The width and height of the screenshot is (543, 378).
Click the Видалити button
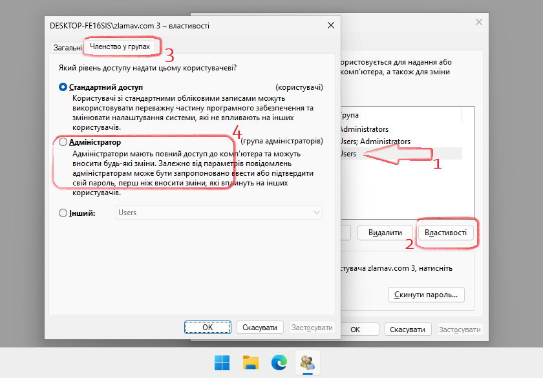pos(385,232)
